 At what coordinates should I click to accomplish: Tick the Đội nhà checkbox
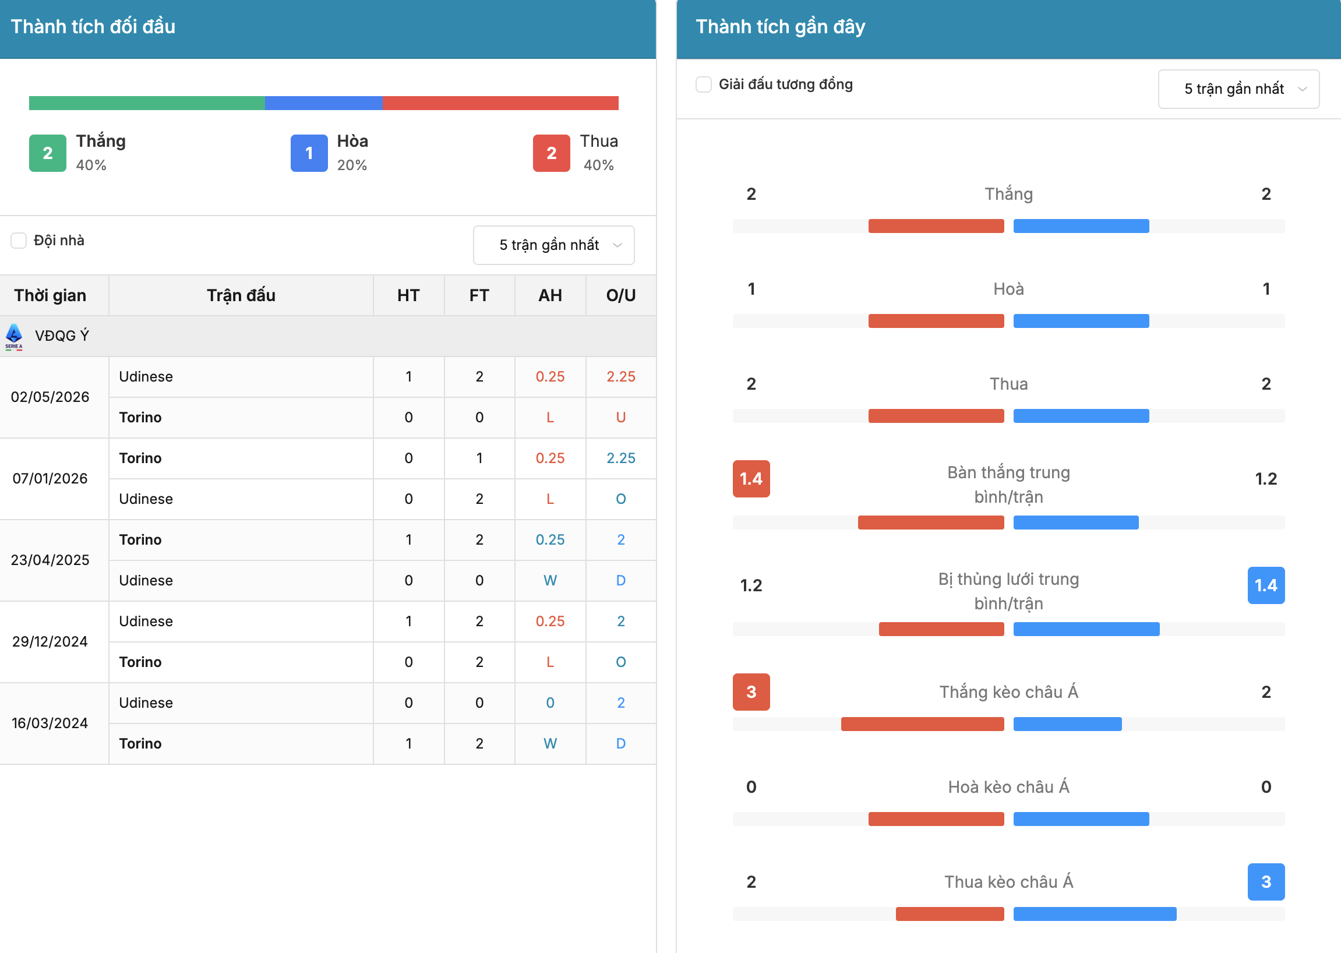(19, 241)
